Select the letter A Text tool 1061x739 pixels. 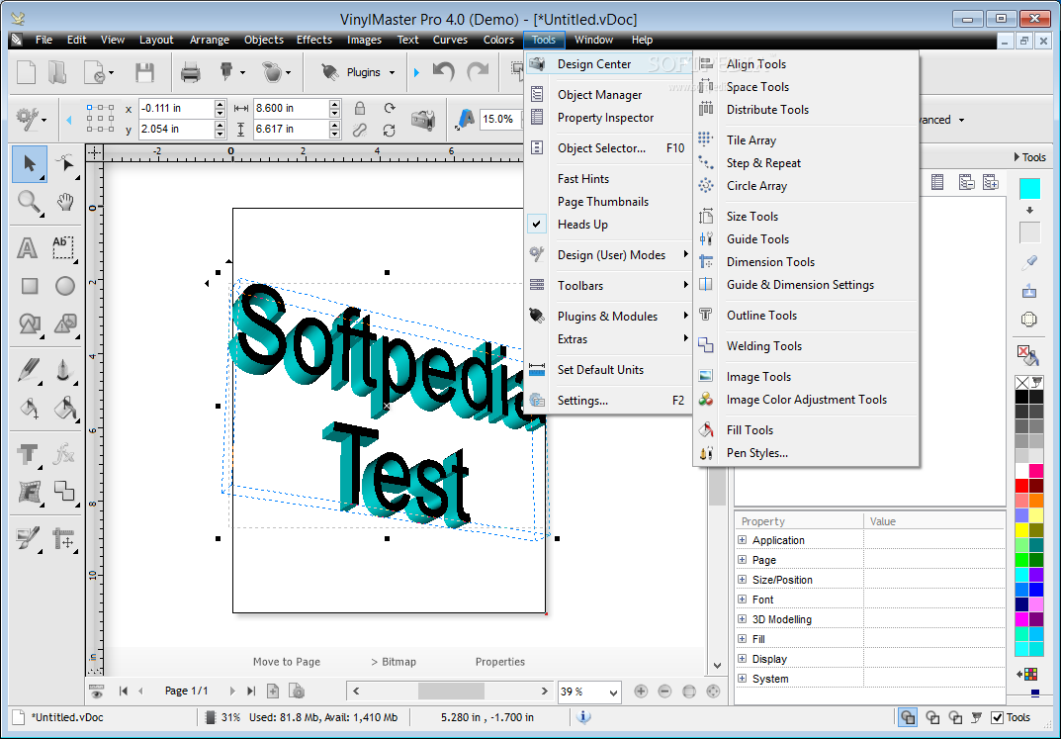tap(27, 247)
